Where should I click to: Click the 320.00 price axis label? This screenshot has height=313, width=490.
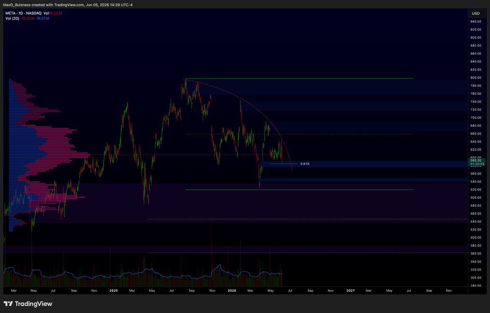click(476, 269)
